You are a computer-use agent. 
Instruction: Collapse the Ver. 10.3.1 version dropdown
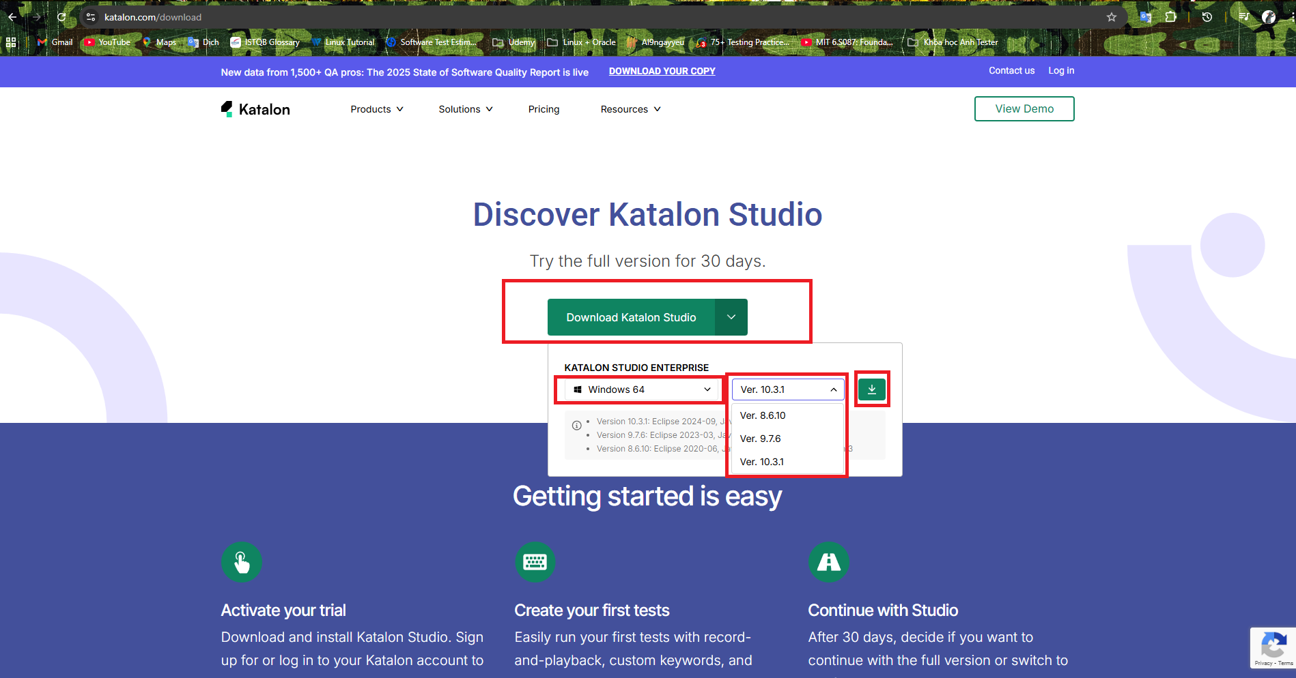[x=788, y=389]
